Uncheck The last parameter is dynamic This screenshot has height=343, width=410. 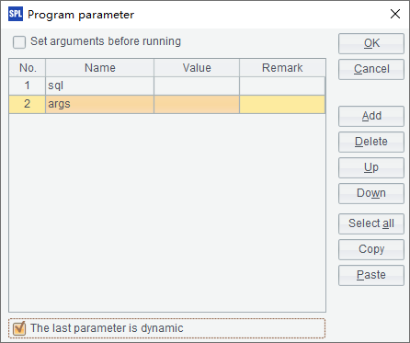pos(19,328)
